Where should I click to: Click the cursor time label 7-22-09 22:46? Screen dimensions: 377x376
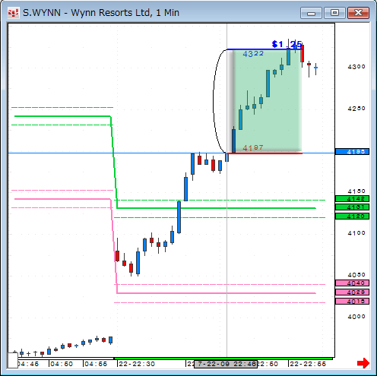point(226,364)
